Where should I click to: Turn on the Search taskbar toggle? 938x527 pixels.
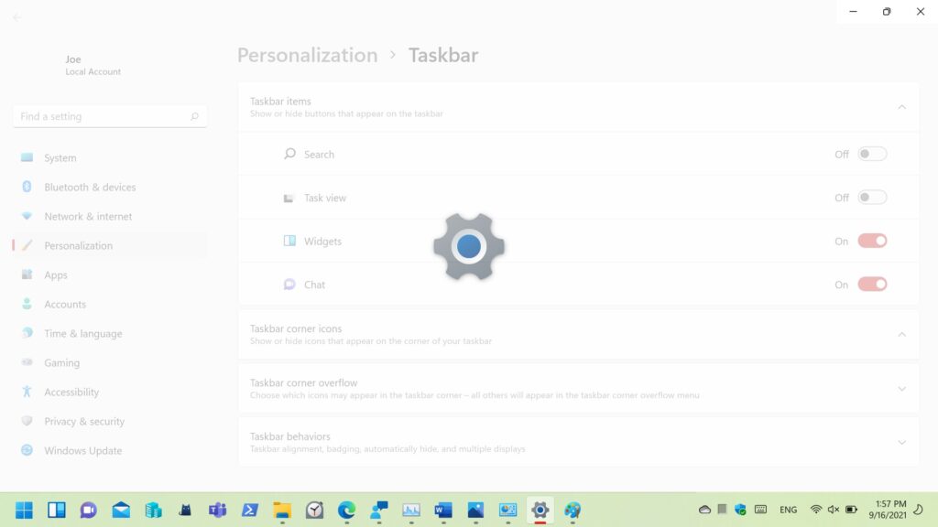click(872, 154)
